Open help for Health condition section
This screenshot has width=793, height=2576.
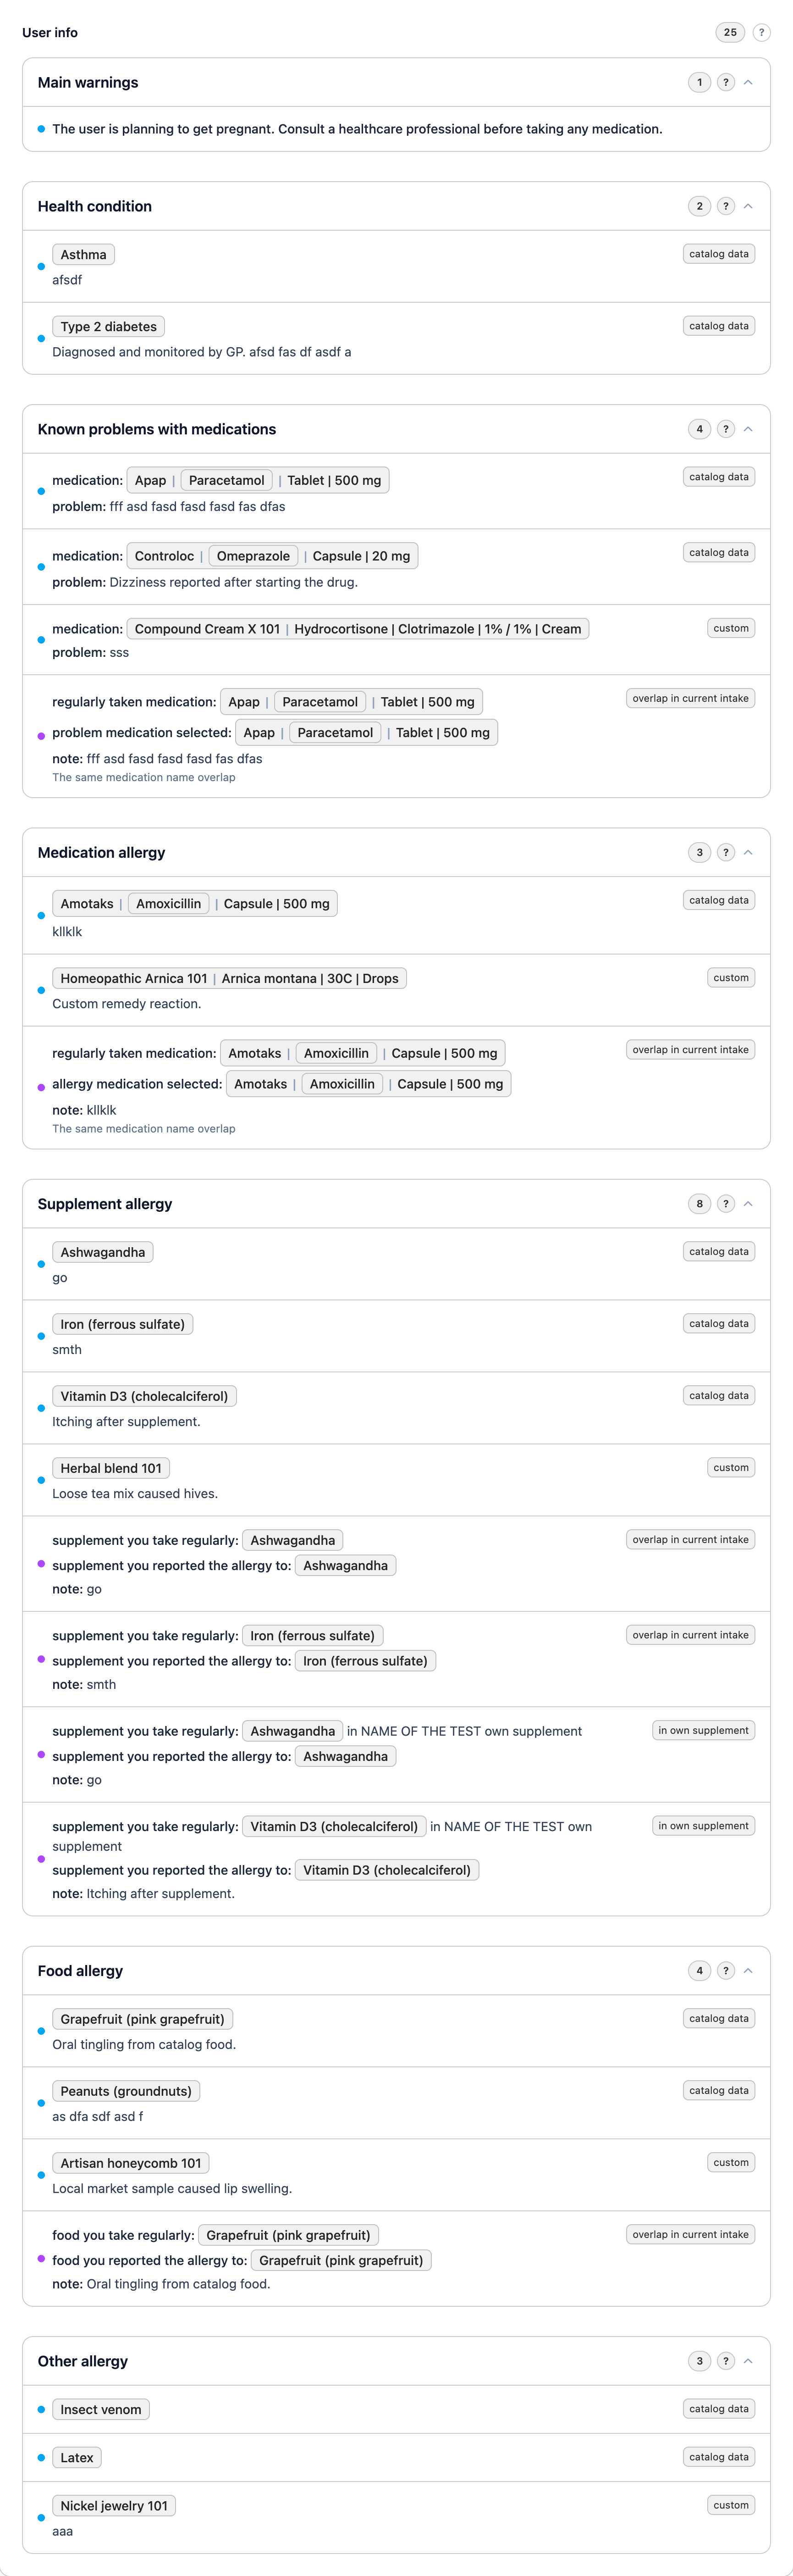coord(726,206)
